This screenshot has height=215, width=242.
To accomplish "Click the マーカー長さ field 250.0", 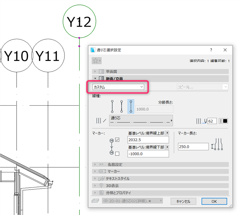I will pyautogui.click(x=193, y=146).
